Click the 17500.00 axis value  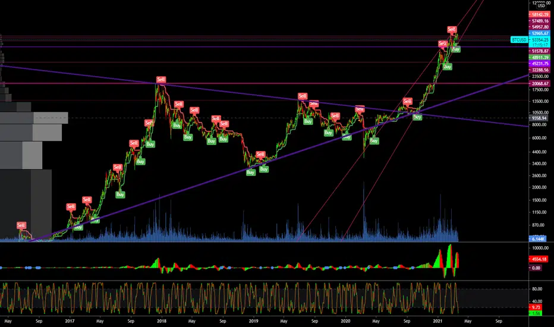tap(540, 90)
